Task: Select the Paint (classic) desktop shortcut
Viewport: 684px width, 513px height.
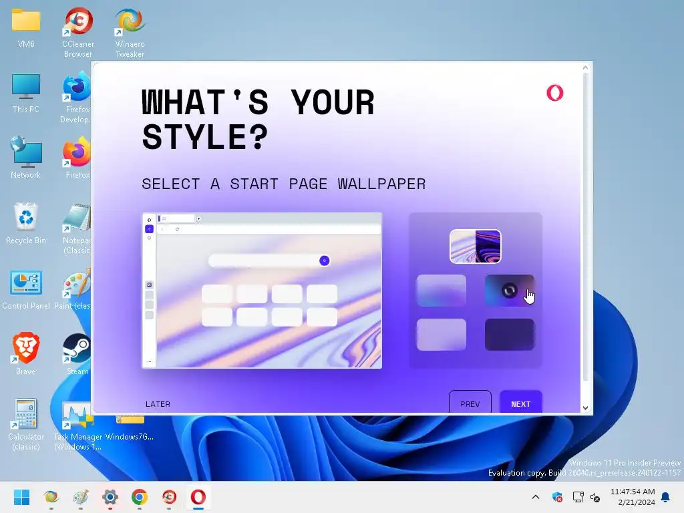Action: [73, 290]
